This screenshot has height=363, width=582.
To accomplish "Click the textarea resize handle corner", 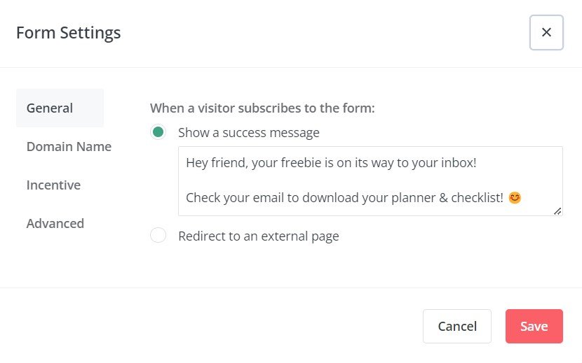I will click(557, 211).
